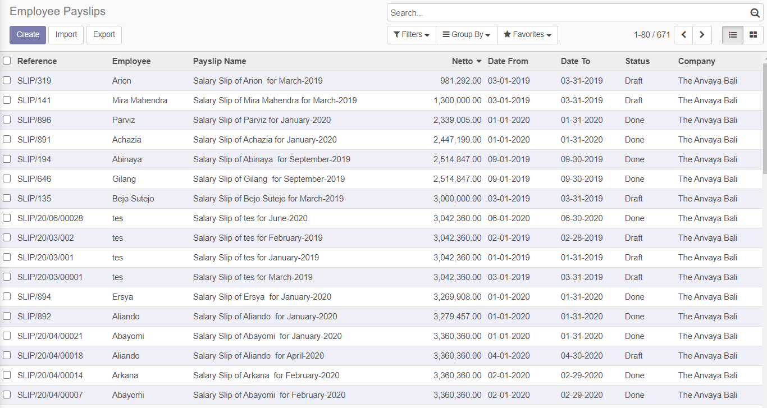This screenshot has height=408, width=767.
Task: Open the Group By dropdown
Action: pyautogui.click(x=467, y=35)
